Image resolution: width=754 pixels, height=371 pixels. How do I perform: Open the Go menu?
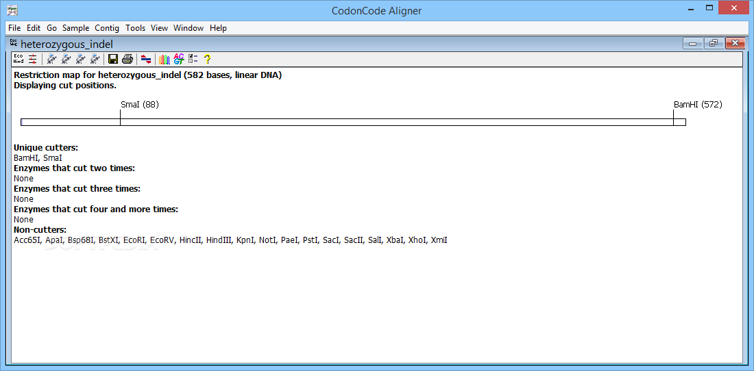pyautogui.click(x=51, y=28)
